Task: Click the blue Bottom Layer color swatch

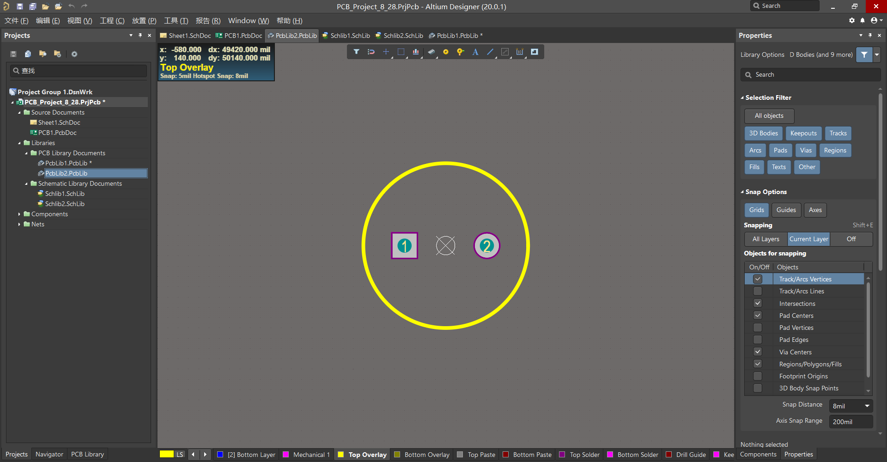Action: (220, 455)
